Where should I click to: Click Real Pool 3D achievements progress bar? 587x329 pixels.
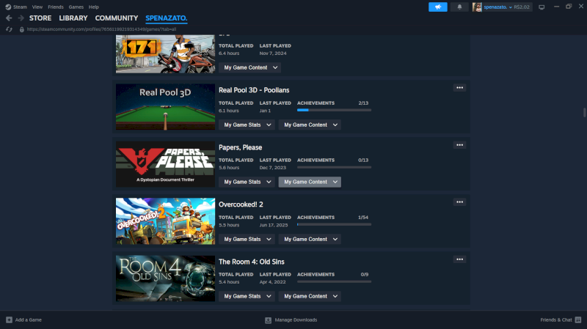point(335,110)
